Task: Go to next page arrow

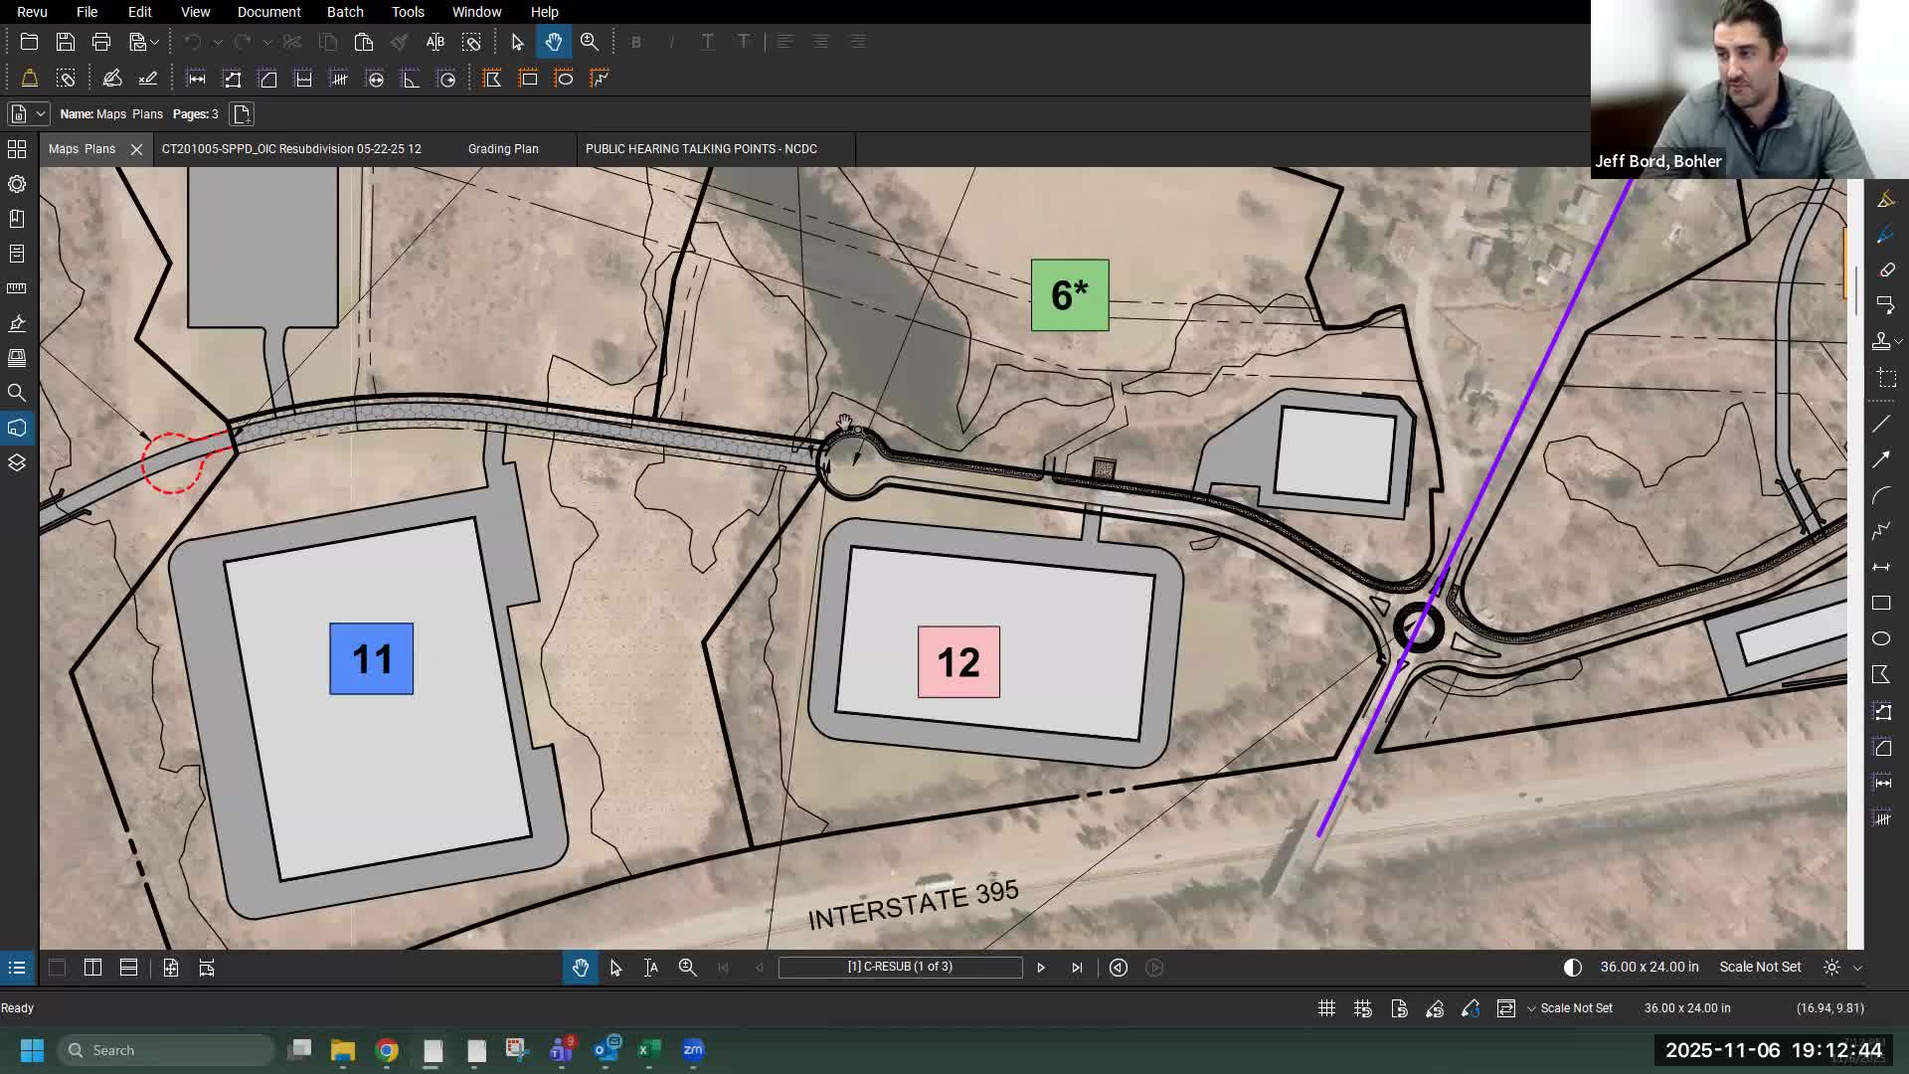Action: (1041, 968)
